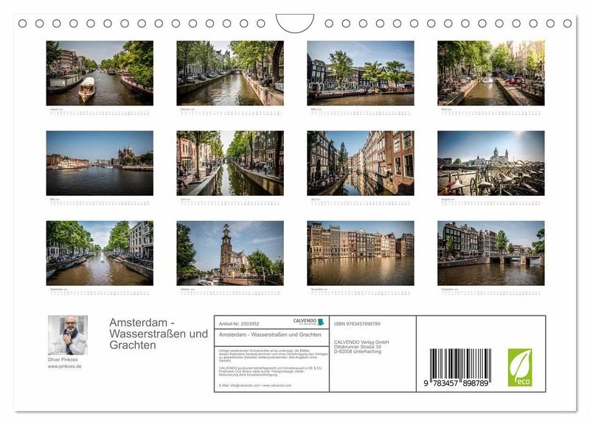Image resolution: width=590 pixels, height=425 pixels.
Task: Open November photo of canal house row
Action: [x=360, y=253]
